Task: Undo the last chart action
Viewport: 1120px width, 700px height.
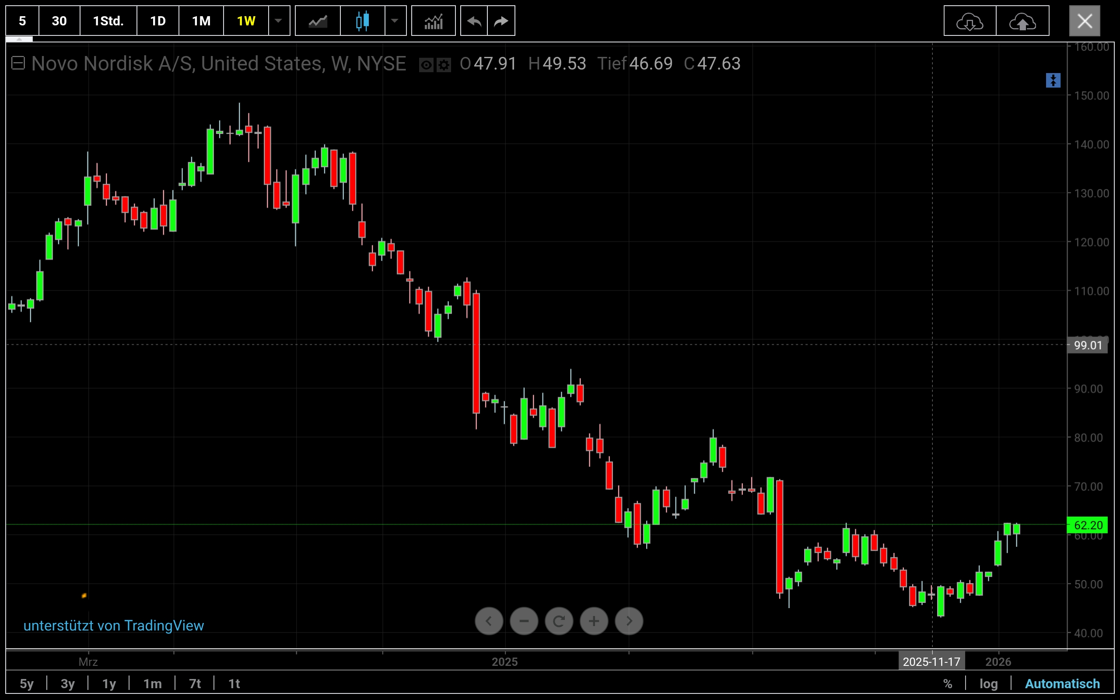Action: 474,21
